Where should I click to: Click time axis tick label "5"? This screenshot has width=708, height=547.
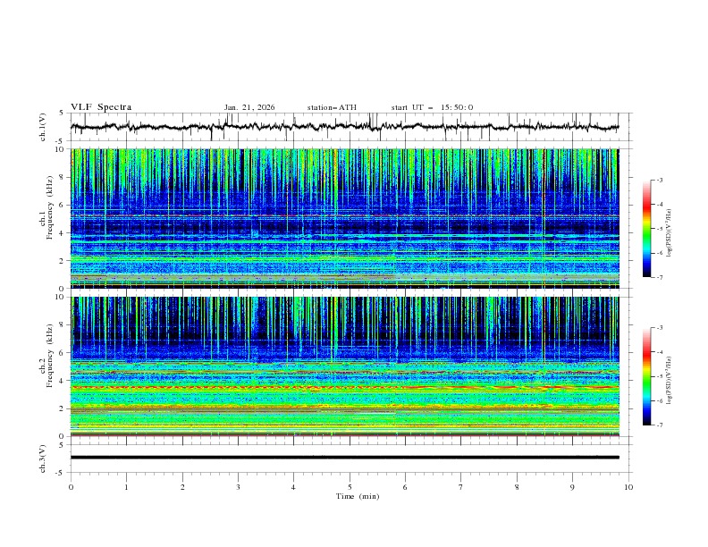click(x=350, y=487)
